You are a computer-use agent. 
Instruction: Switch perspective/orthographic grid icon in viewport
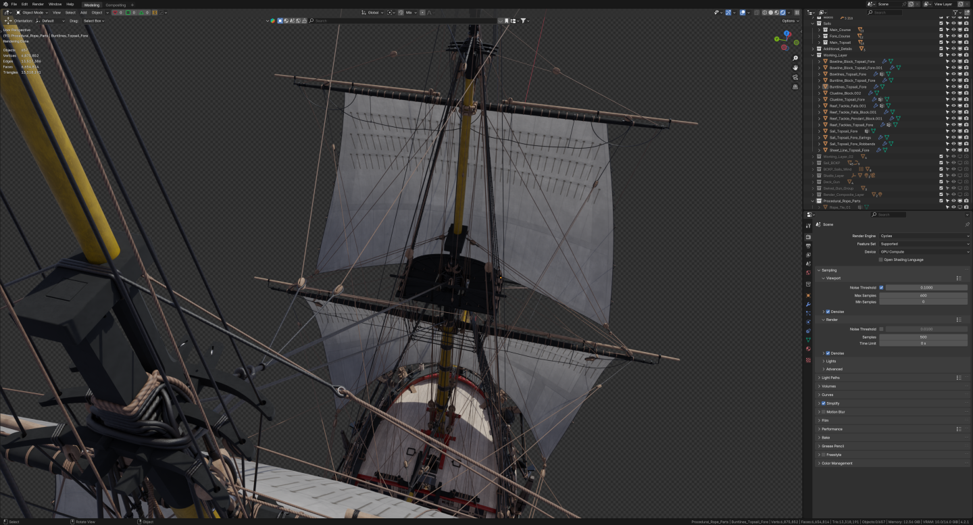pyautogui.click(x=795, y=86)
